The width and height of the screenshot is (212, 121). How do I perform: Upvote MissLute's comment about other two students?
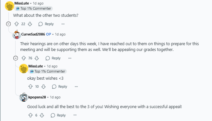click(x=17, y=24)
